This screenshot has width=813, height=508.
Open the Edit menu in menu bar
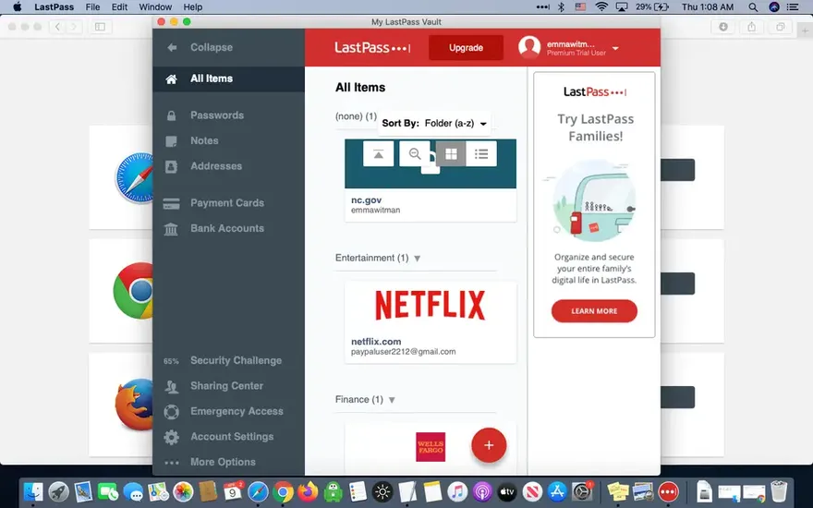point(119,6)
